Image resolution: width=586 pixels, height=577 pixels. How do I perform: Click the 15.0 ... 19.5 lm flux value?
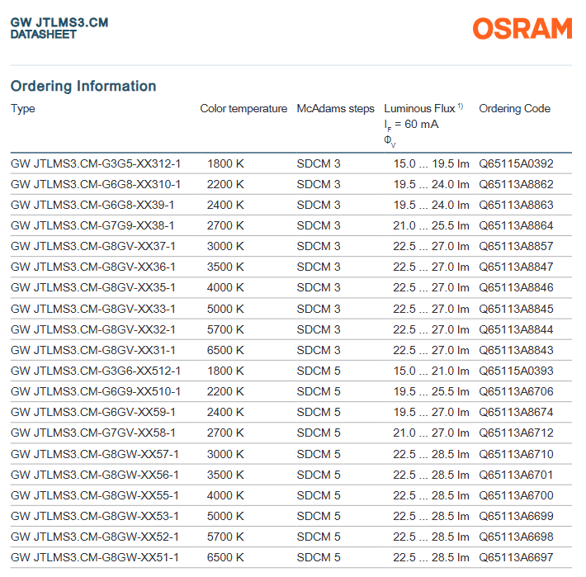(432, 163)
